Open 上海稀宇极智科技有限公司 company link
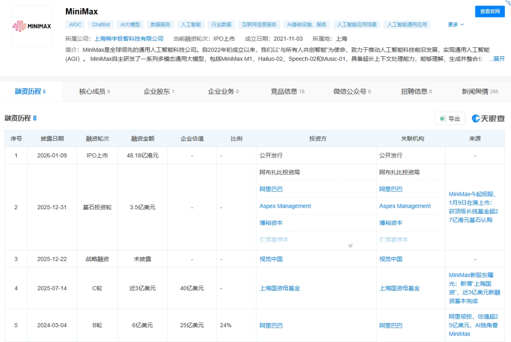The height and width of the screenshot is (342, 511). point(129,39)
